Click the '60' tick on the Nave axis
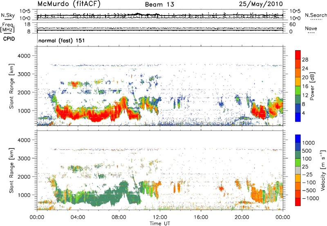 293,24
